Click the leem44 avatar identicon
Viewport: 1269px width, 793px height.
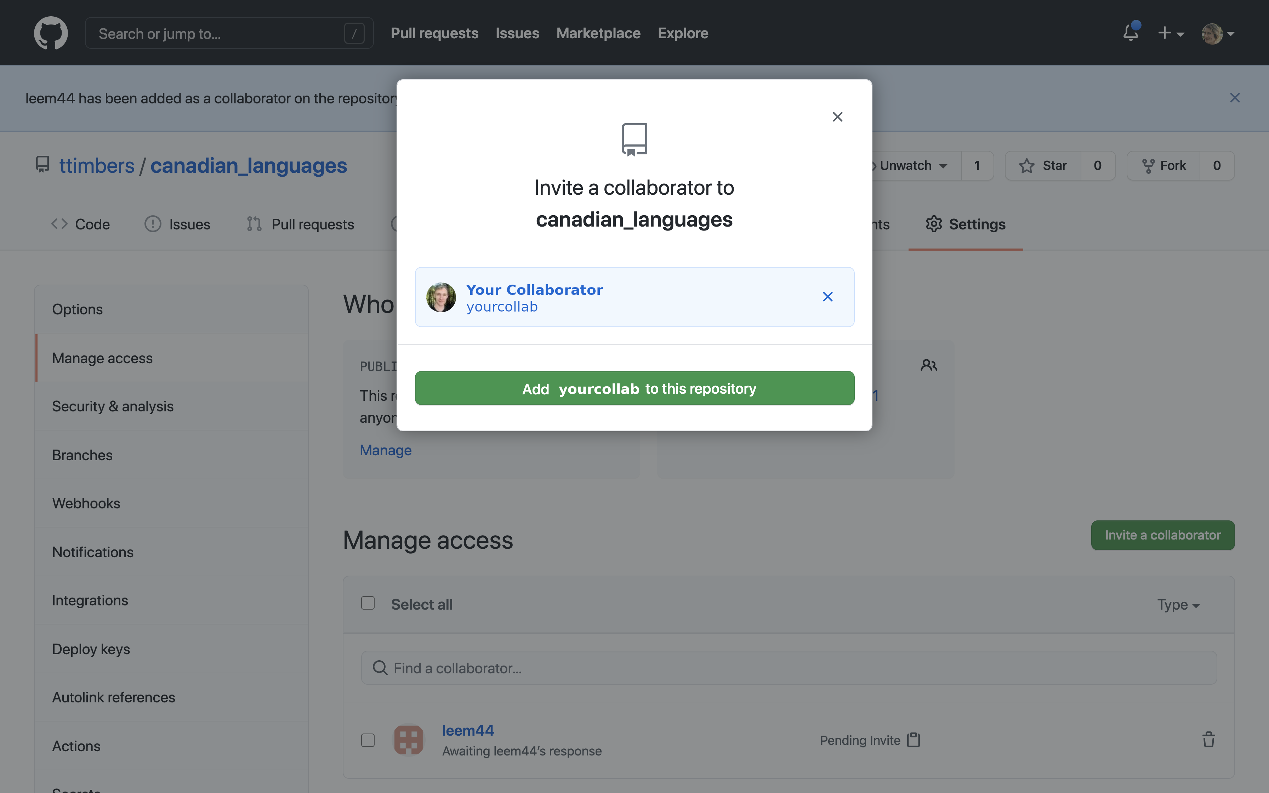408,740
